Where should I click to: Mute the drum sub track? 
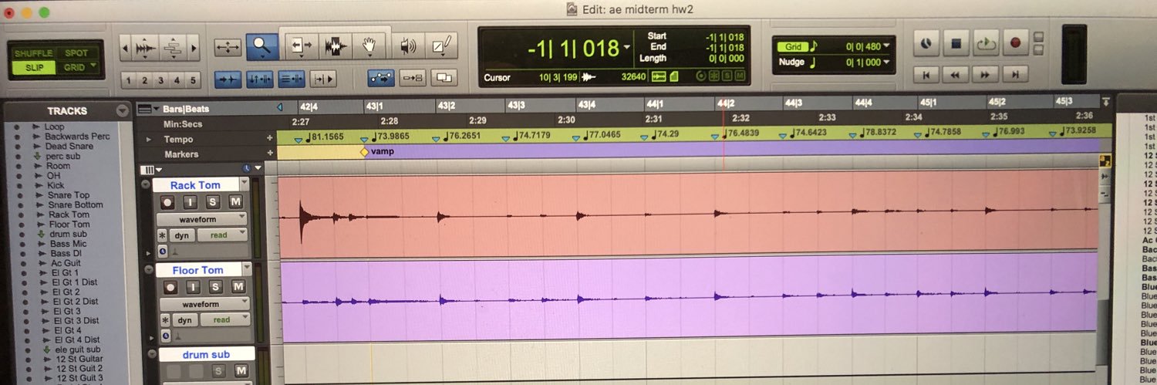(241, 372)
